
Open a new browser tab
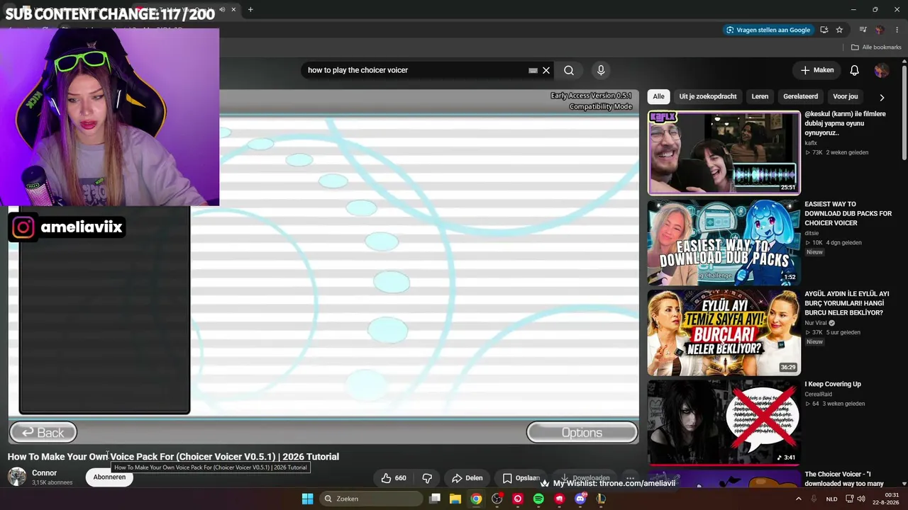[250, 9]
